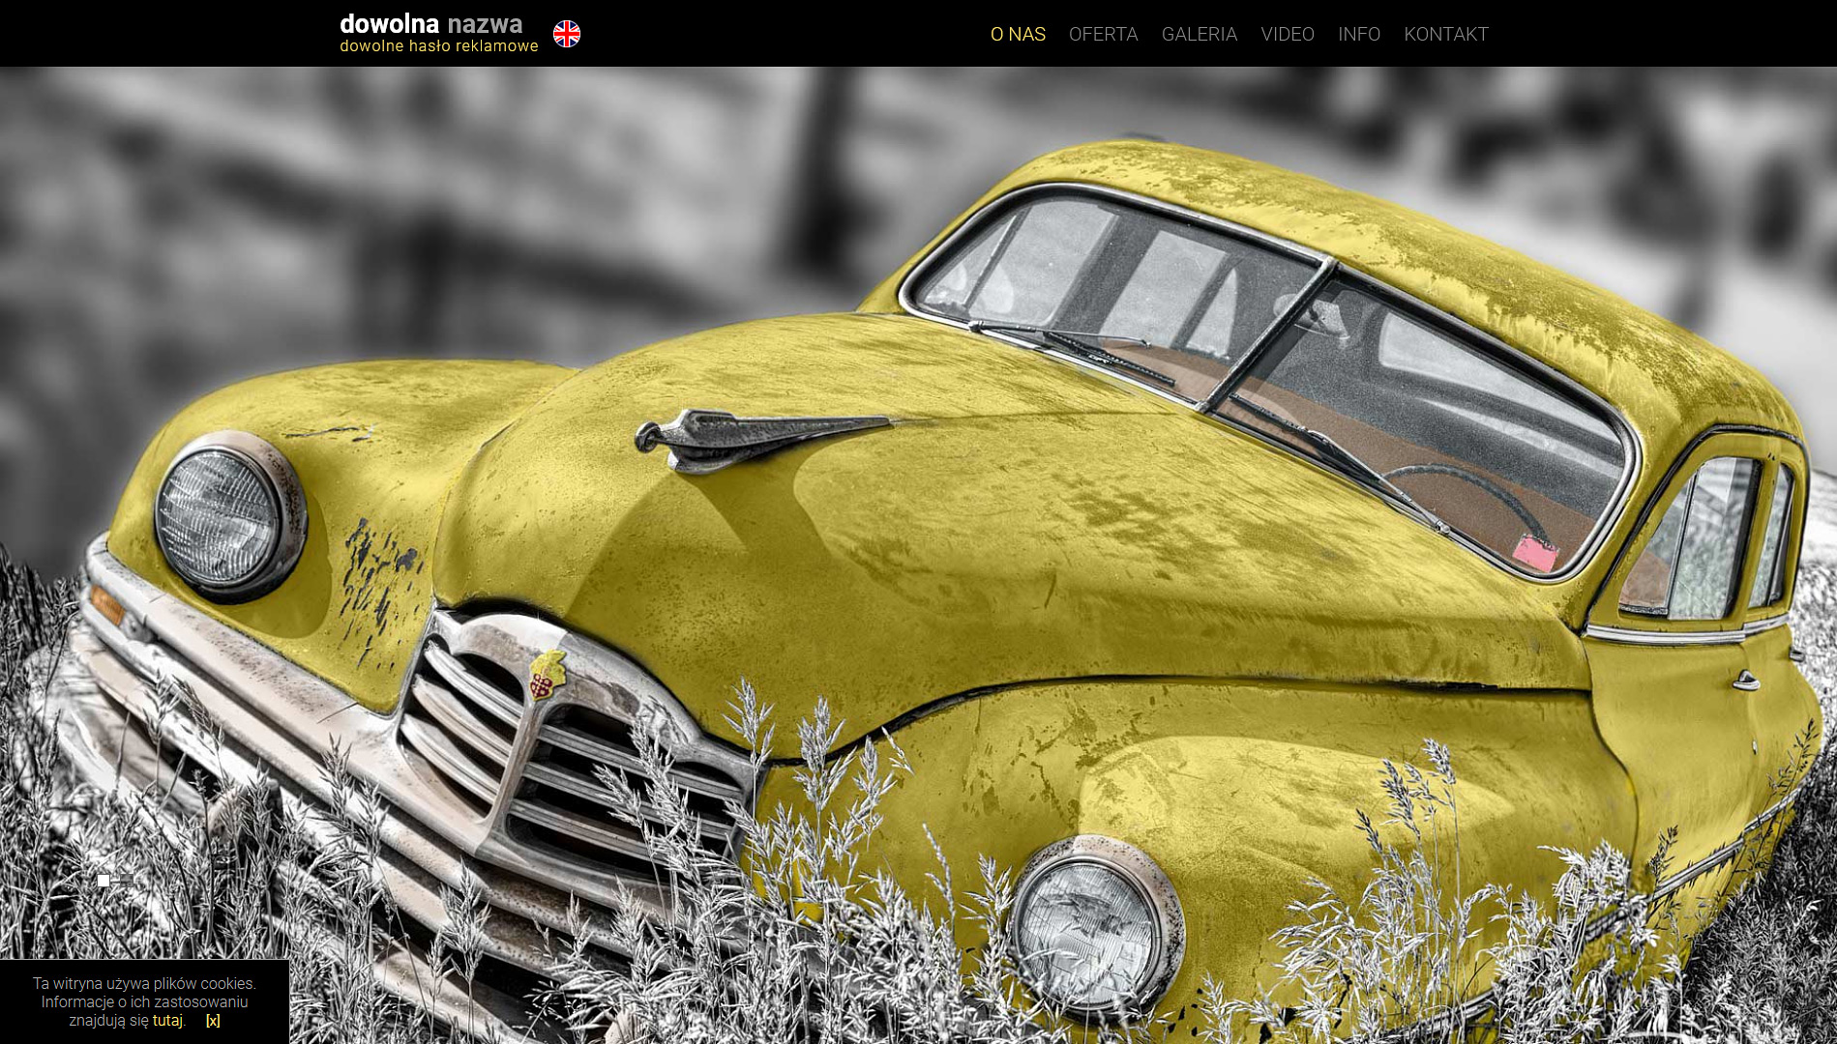Click the car's door handle
This screenshot has height=1044, width=1837.
click(1745, 681)
